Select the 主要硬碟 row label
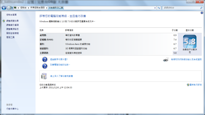 pos(44,53)
